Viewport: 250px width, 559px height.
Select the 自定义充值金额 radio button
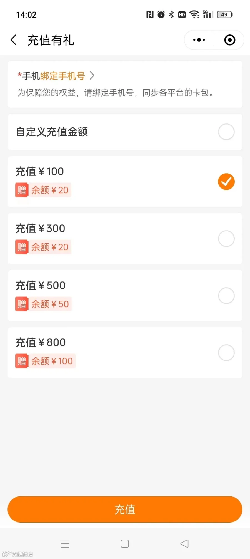(226, 132)
